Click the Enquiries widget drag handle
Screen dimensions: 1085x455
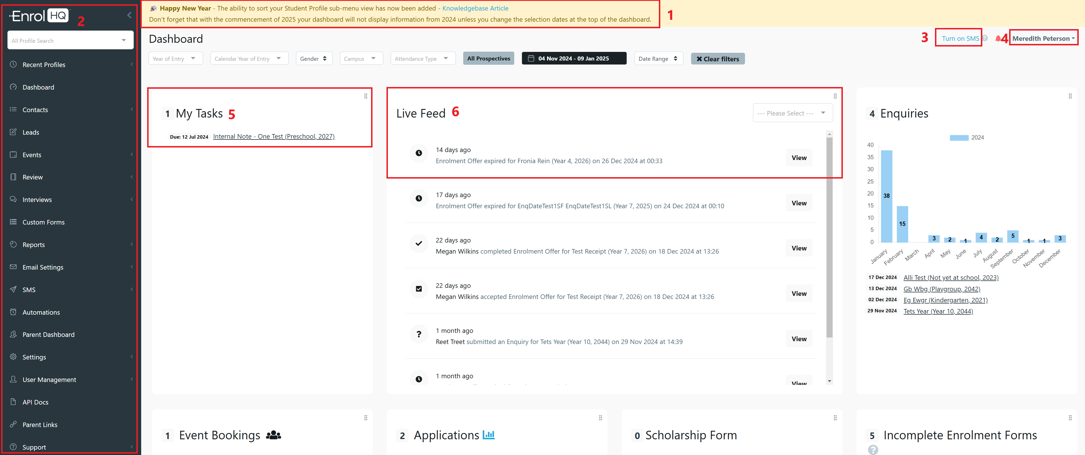(1070, 96)
